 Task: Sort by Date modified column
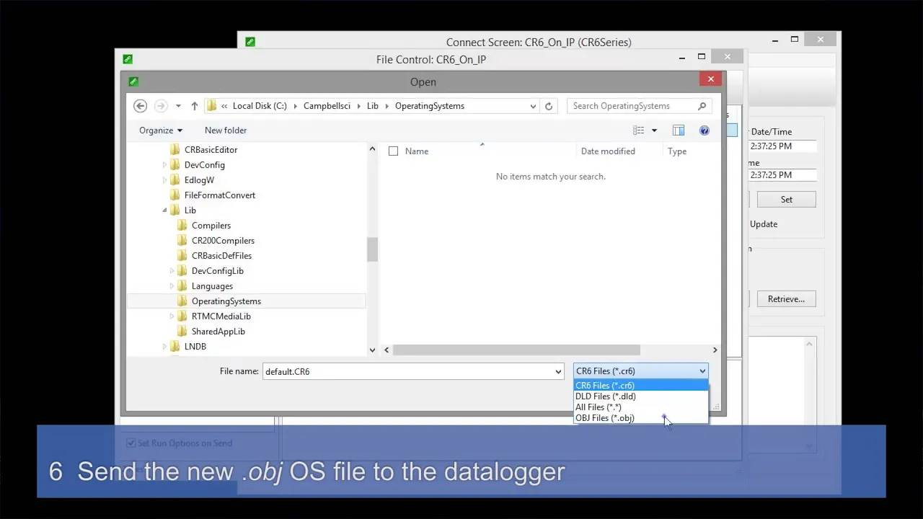608,151
